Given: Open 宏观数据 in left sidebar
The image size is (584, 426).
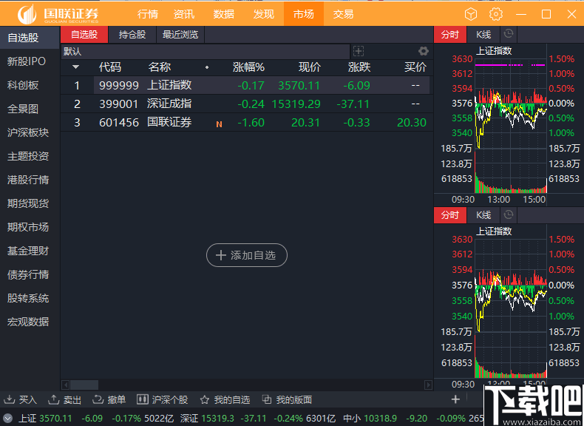Looking at the screenshot, I should (28, 322).
